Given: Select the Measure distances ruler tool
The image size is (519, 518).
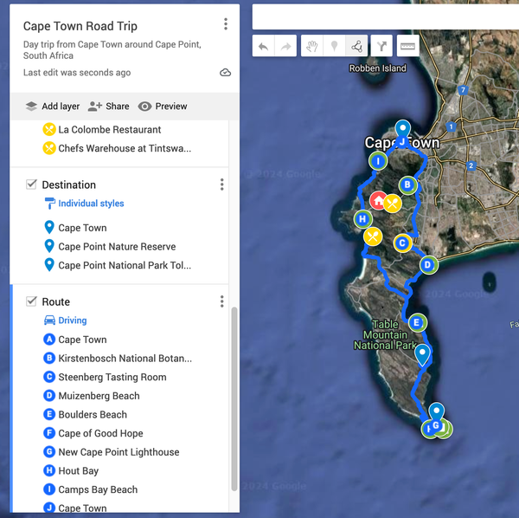Looking at the screenshot, I should pos(407,46).
